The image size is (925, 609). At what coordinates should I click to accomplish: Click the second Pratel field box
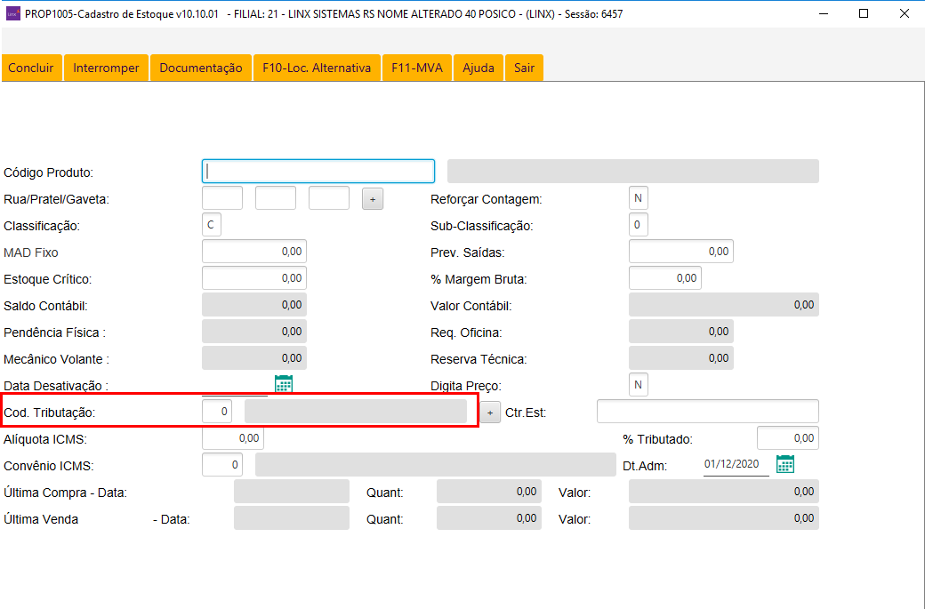pyautogui.click(x=276, y=198)
